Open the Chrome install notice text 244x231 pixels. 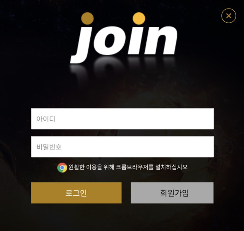(x=128, y=167)
